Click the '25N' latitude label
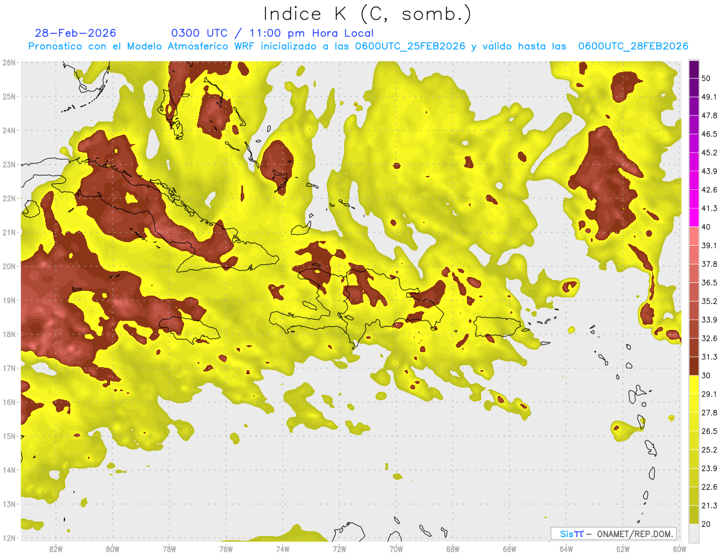The image size is (722, 557). 9,96
